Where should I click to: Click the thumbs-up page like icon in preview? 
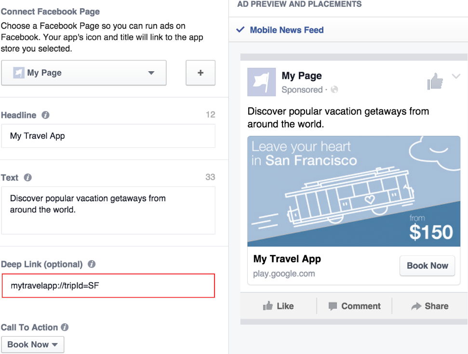pyautogui.click(x=435, y=81)
